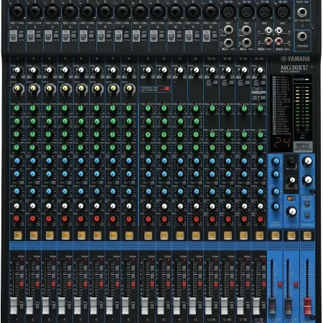Click the red STEREO master fader

[308, 306]
